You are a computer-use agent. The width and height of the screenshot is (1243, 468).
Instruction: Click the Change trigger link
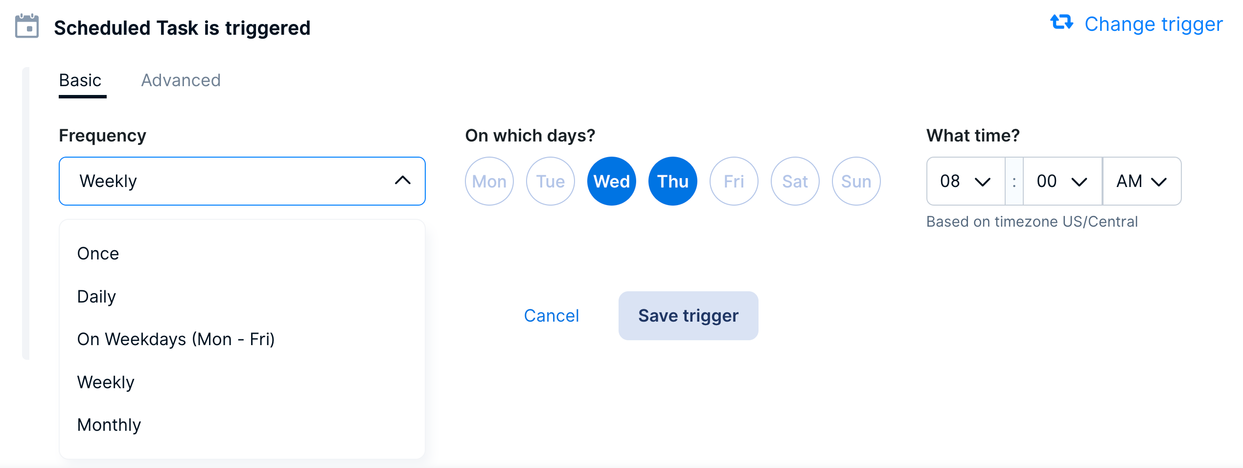1153,24
